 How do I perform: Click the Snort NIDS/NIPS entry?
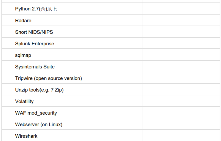(x=34, y=32)
